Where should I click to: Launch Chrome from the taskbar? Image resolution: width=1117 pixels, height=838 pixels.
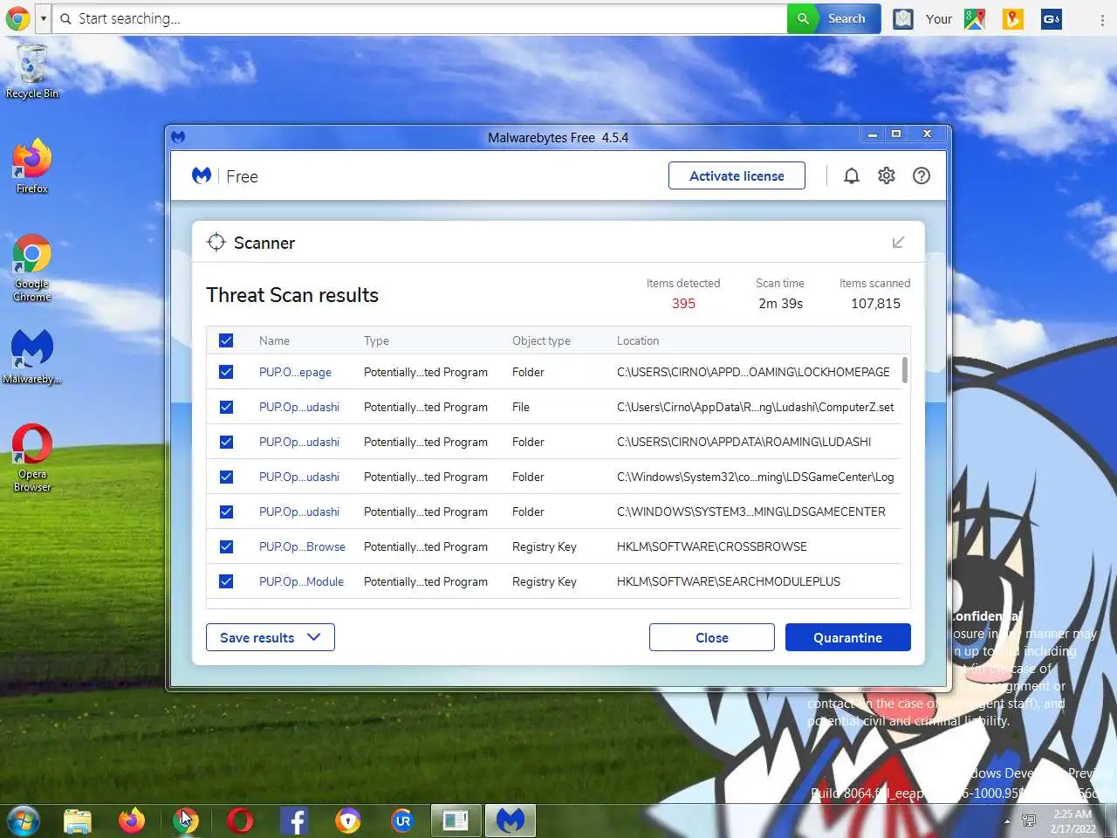(186, 821)
